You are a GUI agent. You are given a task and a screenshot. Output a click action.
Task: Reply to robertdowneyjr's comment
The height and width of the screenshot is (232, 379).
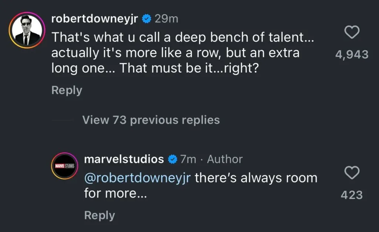(66, 90)
